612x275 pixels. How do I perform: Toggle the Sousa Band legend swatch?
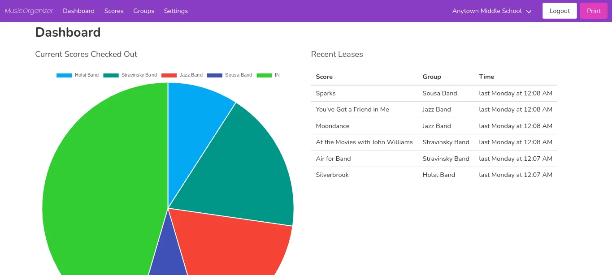(x=215, y=75)
